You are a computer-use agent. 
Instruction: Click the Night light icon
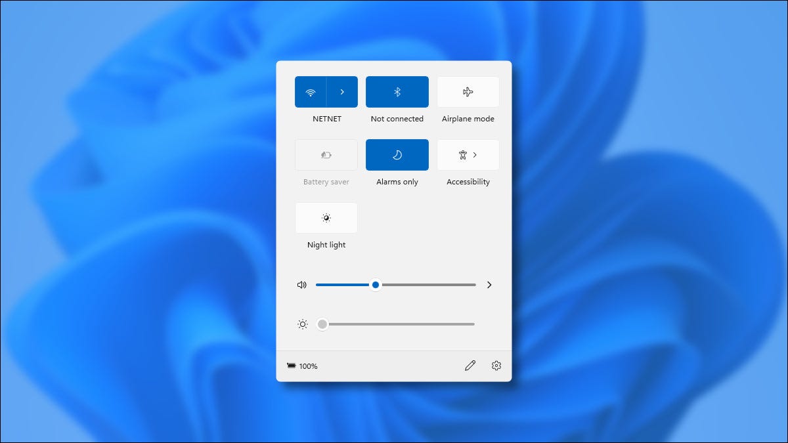click(326, 217)
